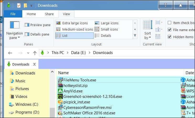Screen dimensions: 195x118
Task: Click the title bar double-arrow button
Action: point(165,5)
